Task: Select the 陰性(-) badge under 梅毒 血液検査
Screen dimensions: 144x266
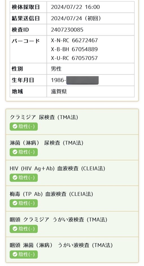Action: [x=24, y=203]
